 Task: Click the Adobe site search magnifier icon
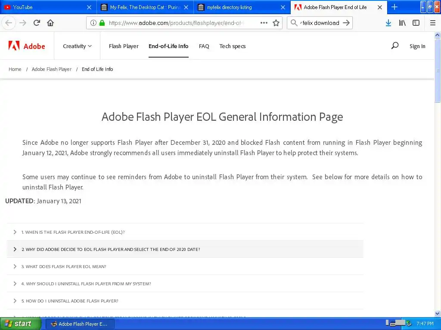point(394,46)
